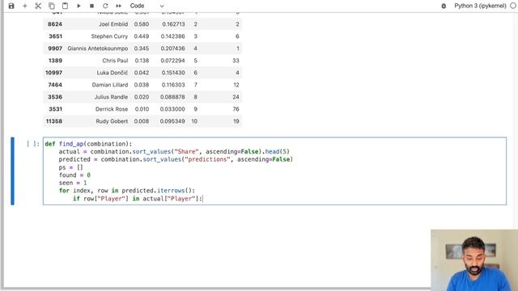Click the kernel status circle indicator
The height and width of the screenshot is (291, 518).
tap(513, 6)
